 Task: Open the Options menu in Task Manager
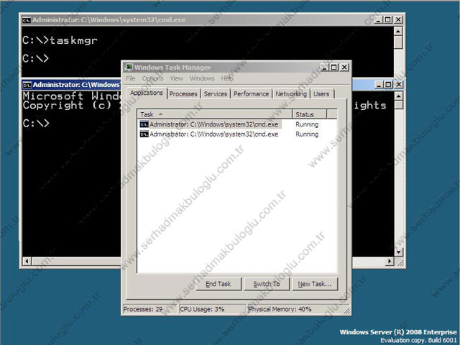coord(152,78)
